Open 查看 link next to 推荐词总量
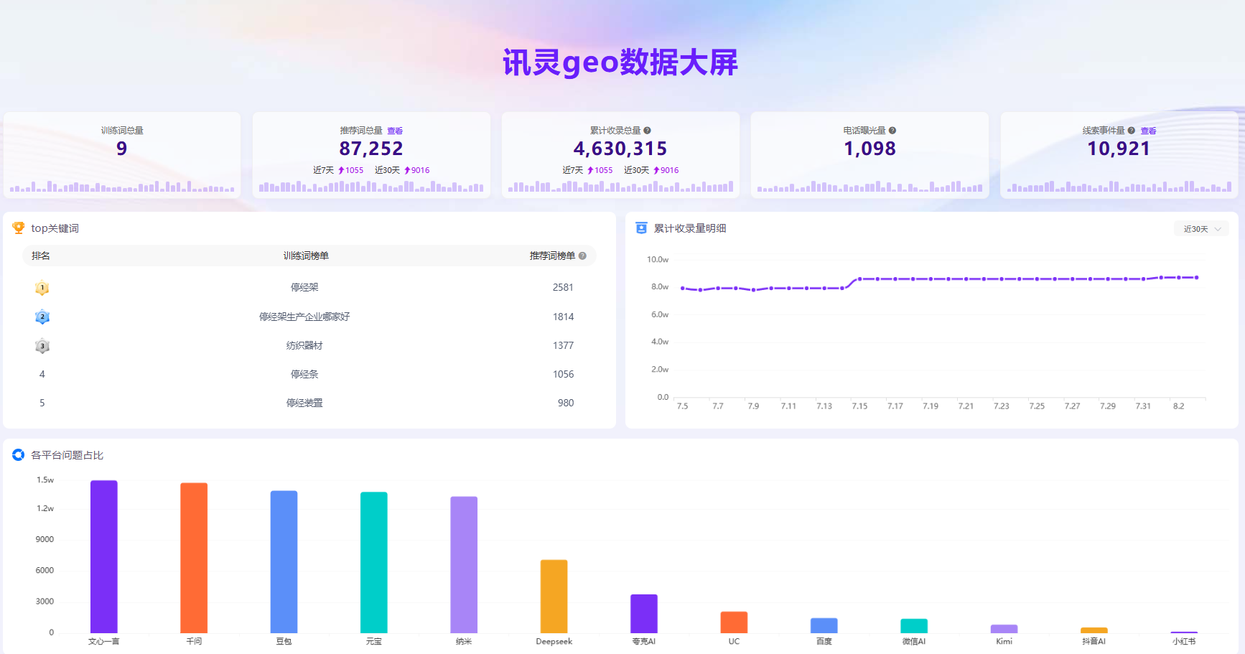1245x654 pixels. (x=395, y=131)
